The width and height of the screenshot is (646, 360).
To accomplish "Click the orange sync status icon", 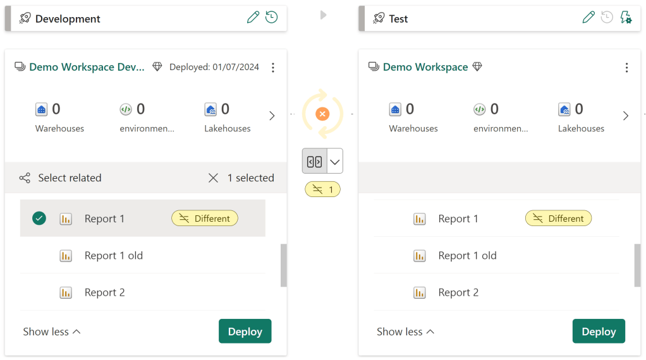I will pos(322,114).
